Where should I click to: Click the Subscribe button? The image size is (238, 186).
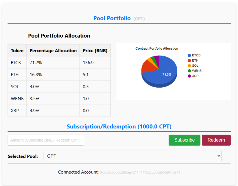(184, 140)
